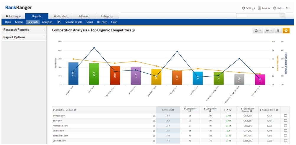Open the Settings gear in the header
This screenshot has height=145, width=296.
pos(248,8)
